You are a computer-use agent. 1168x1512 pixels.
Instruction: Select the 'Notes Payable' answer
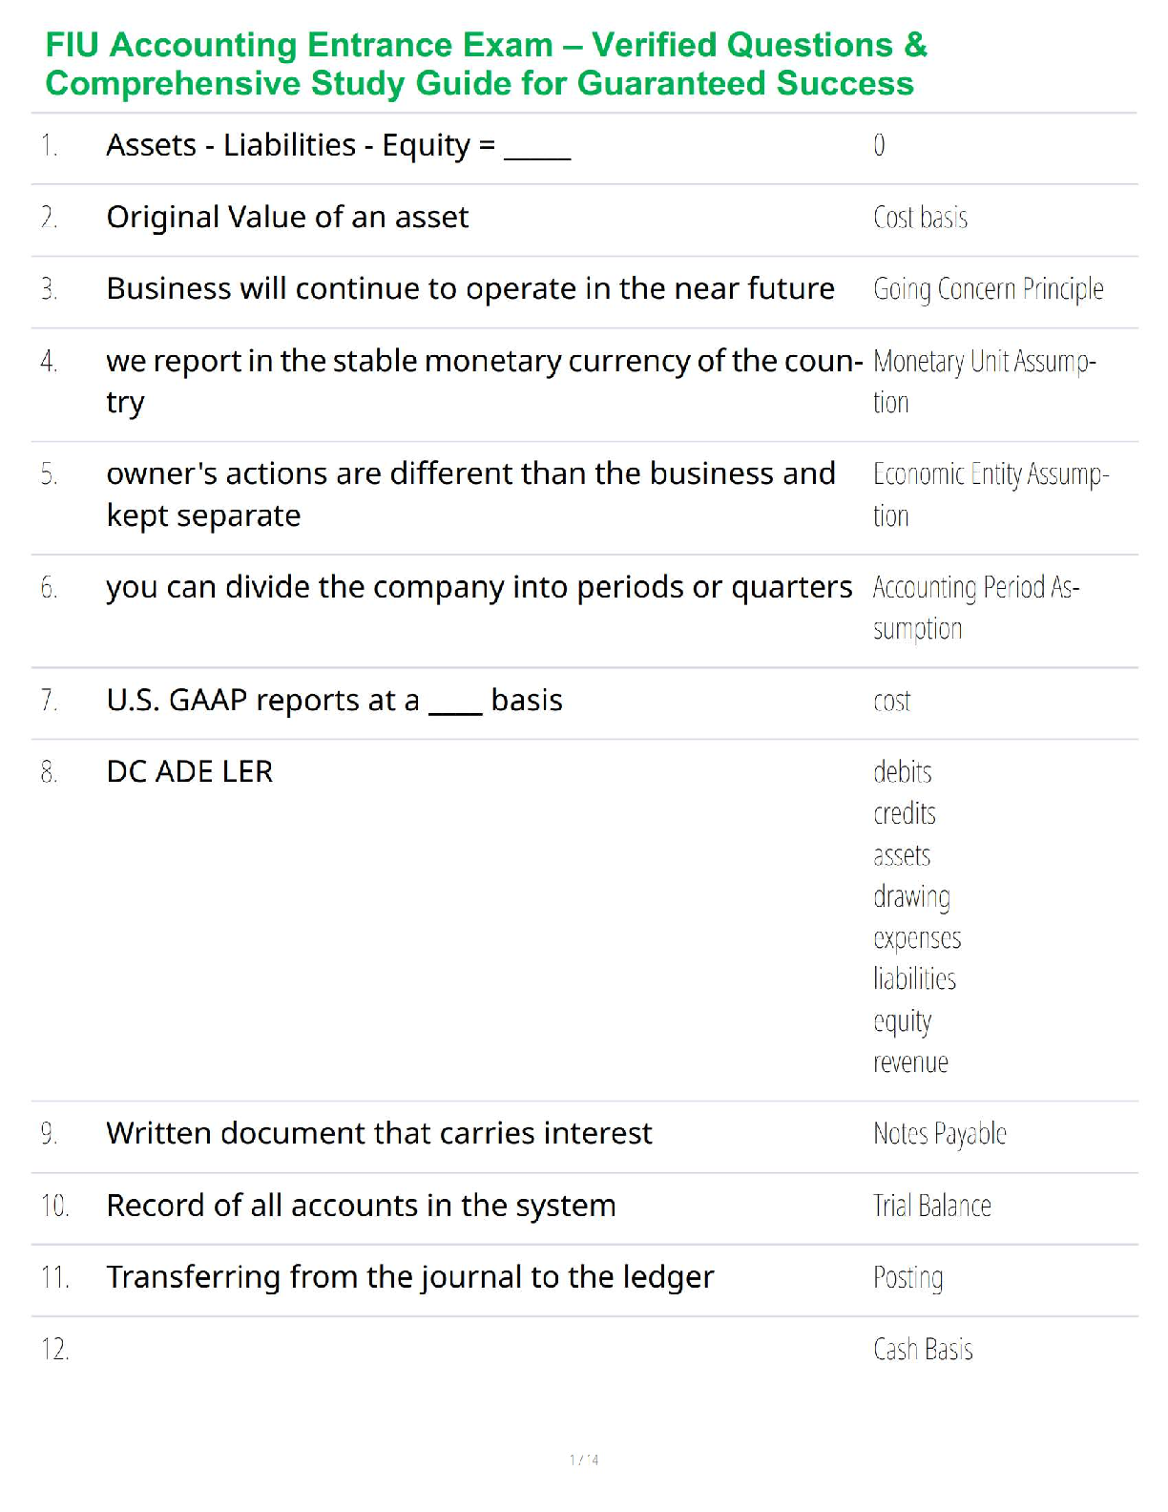click(939, 1134)
